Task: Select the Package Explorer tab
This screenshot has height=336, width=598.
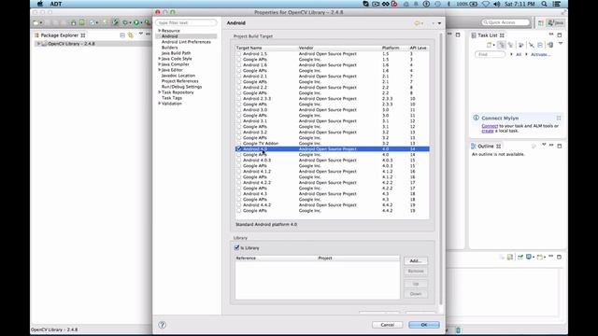Action: click(60, 35)
